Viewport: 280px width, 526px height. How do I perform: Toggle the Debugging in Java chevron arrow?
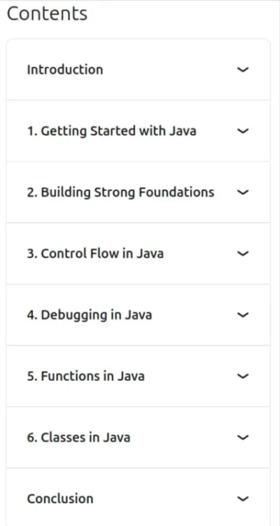point(243,314)
